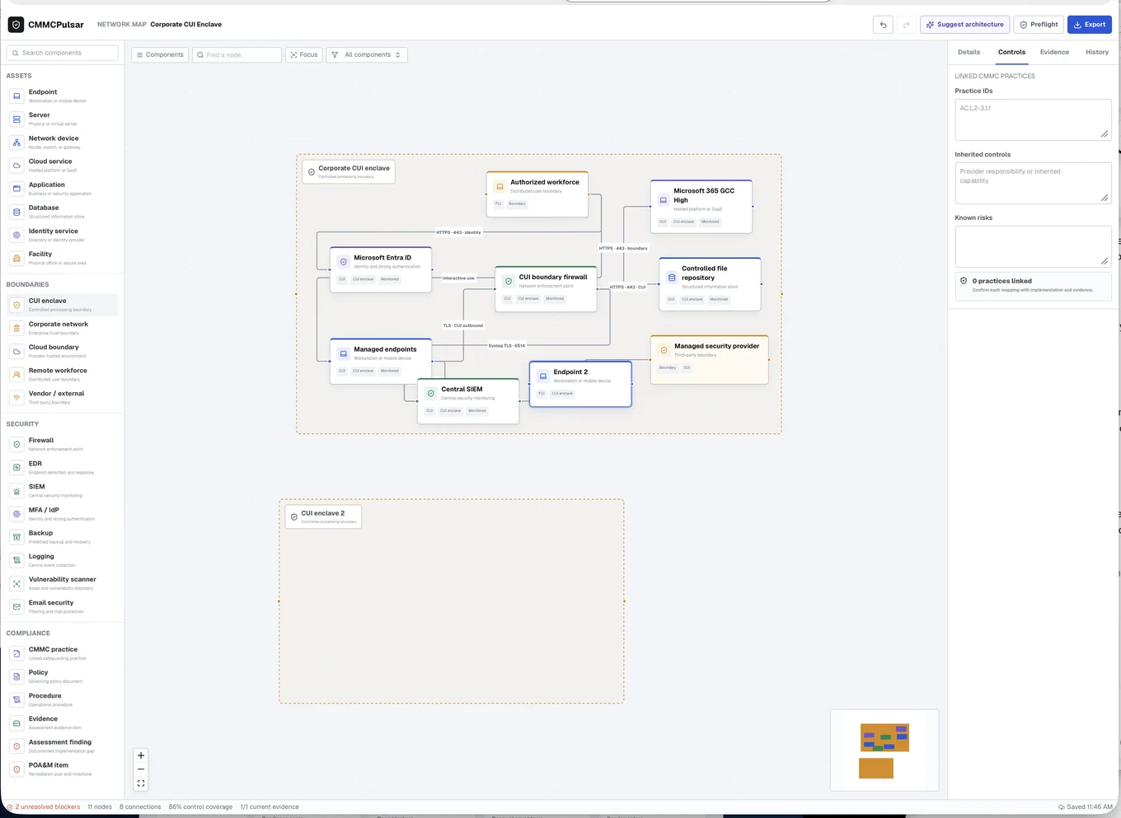1121x818 pixels.
Task: Pick the Firewall security icon
Action: click(16, 444)
